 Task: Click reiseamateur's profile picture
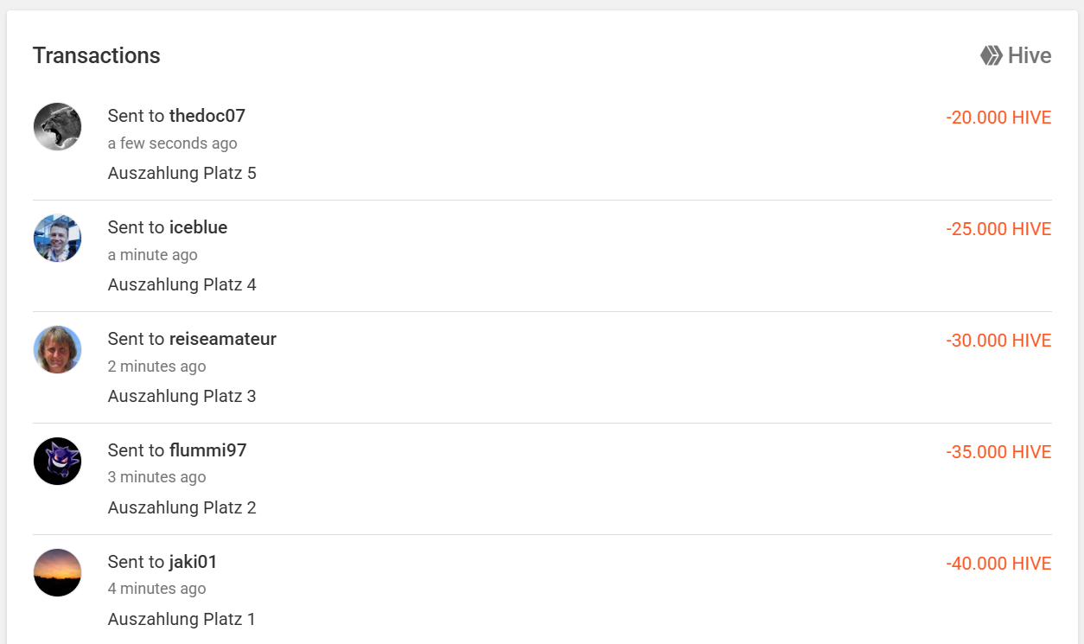point(58,350)
